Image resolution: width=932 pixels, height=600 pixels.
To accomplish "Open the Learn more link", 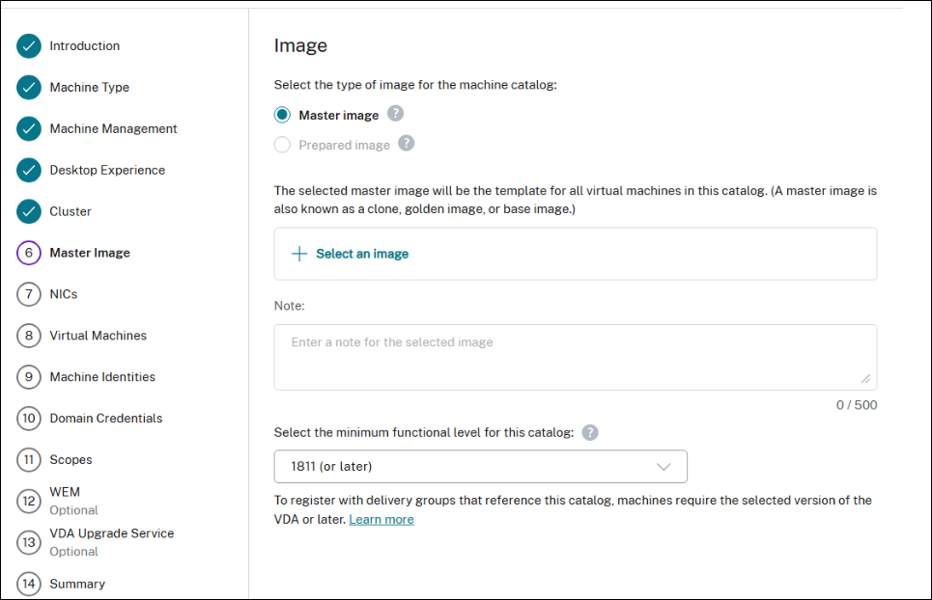I will click(381, 519).
